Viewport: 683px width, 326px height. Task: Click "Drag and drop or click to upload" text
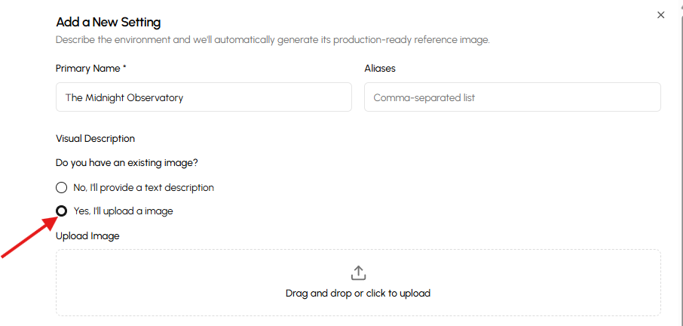tap(358, 293)
